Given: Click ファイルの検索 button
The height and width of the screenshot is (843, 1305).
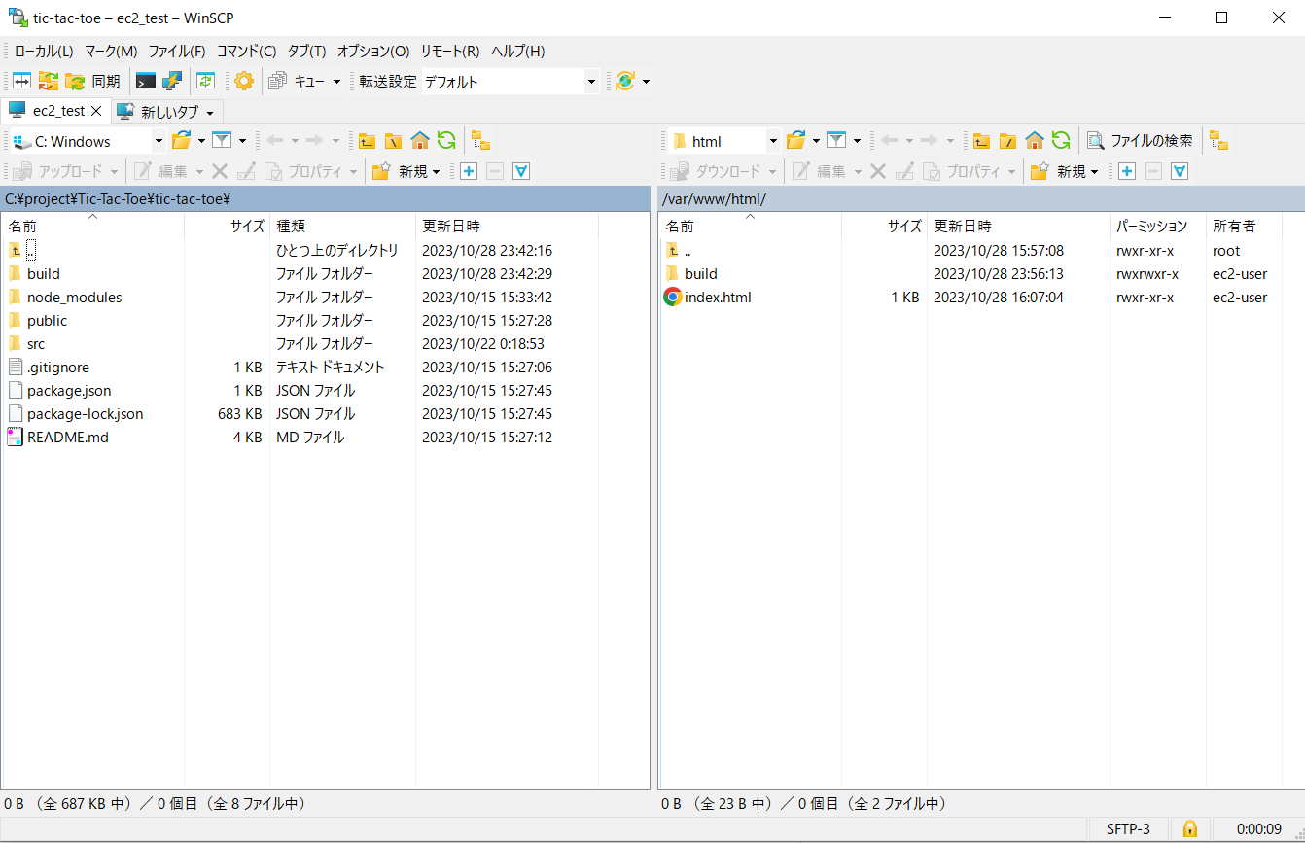Looking at the screenshot, I should tap(1141, 141).
